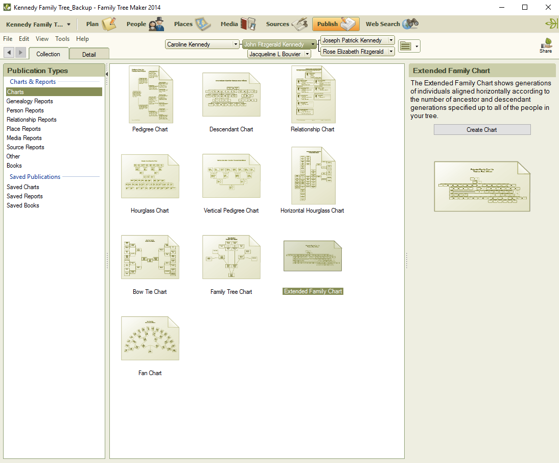Screen dimensions: 559x463
Task: Switch to the Detail tab
Action: tap(89, 54)
